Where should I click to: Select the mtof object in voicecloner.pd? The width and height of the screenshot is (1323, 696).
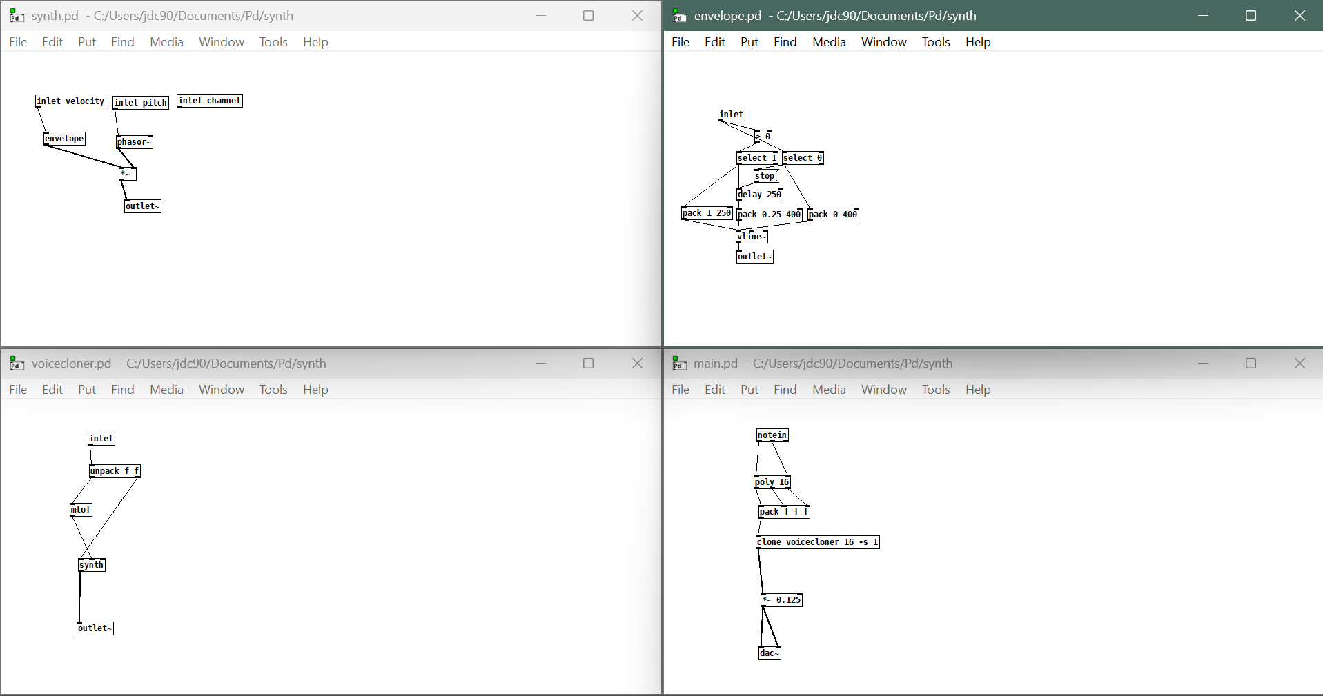pyautogui.click(x=81, y=509)
